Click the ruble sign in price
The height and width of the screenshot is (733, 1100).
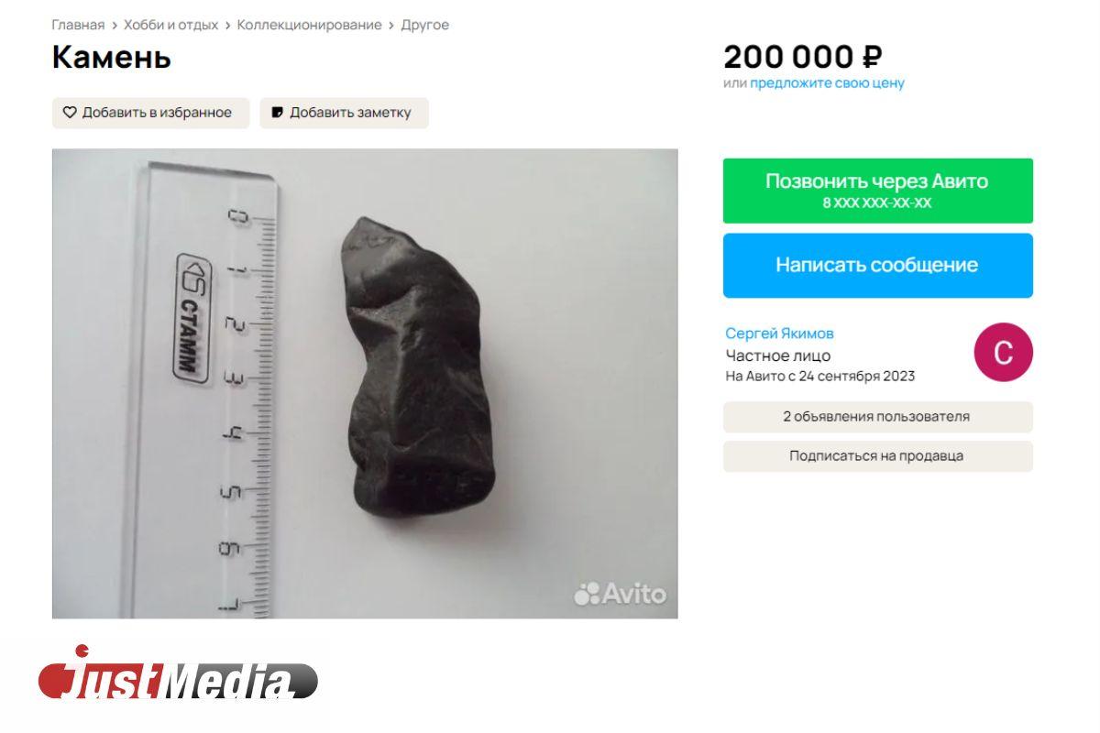click(872, 57)
